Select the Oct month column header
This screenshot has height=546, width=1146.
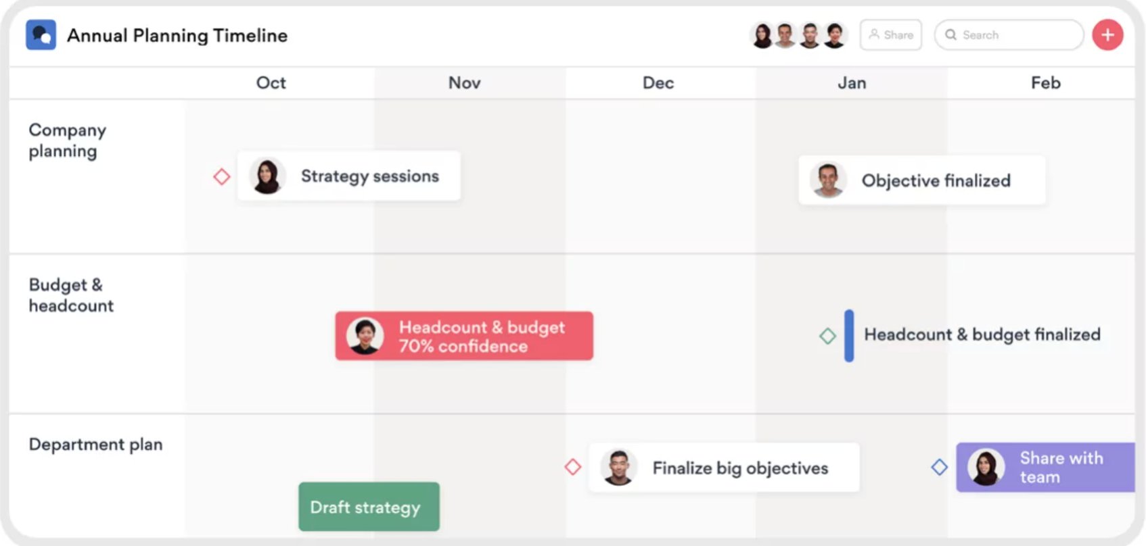(x=271, y=83)
